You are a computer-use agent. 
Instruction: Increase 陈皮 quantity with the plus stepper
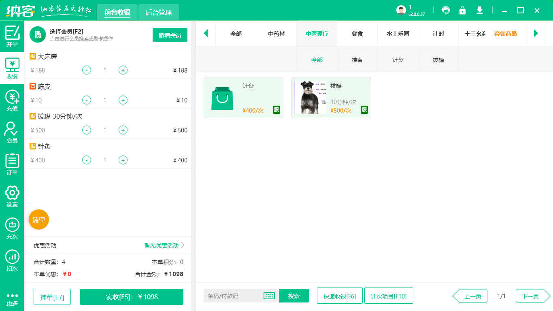pos(123,100)
